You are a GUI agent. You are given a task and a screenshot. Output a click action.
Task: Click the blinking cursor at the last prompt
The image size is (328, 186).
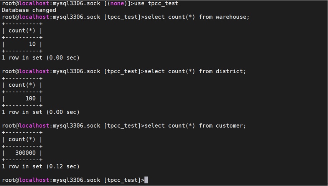(146, 180)
